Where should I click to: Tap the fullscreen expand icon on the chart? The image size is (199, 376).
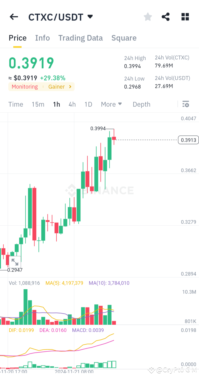point(15,262)
